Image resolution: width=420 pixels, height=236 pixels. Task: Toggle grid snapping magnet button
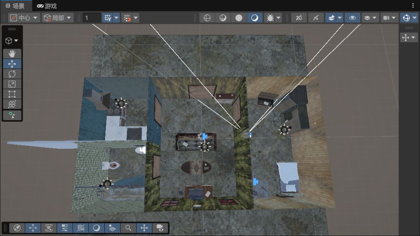coord(127,18)
